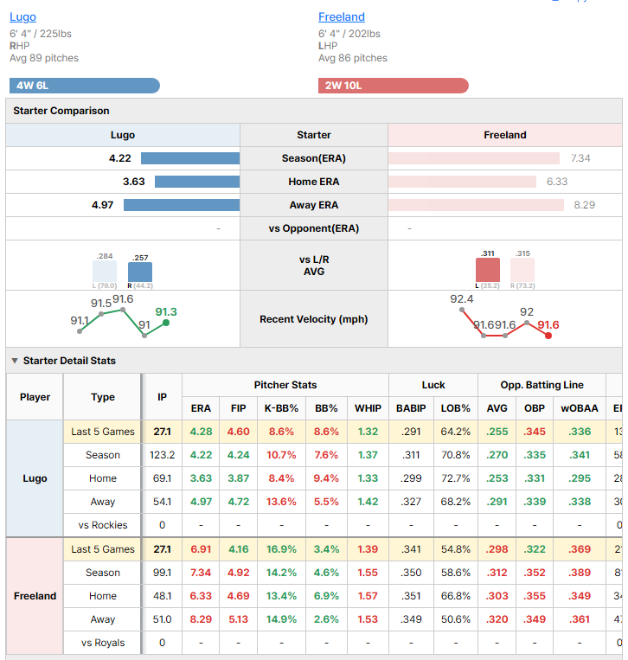Click the Recent Velocity (mph) label
This screenshot has height=660, width=628.
pos(314,319)
